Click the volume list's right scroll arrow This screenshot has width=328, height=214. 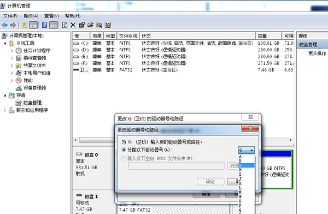(291, 140)
